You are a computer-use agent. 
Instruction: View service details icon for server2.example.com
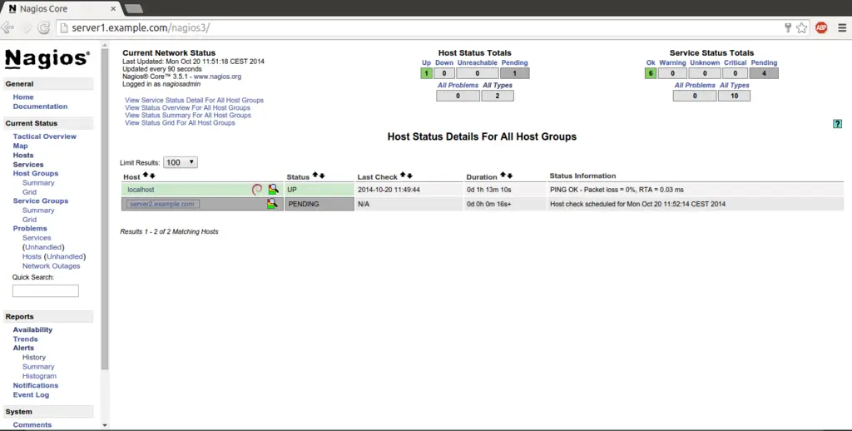tap(272, 204)
